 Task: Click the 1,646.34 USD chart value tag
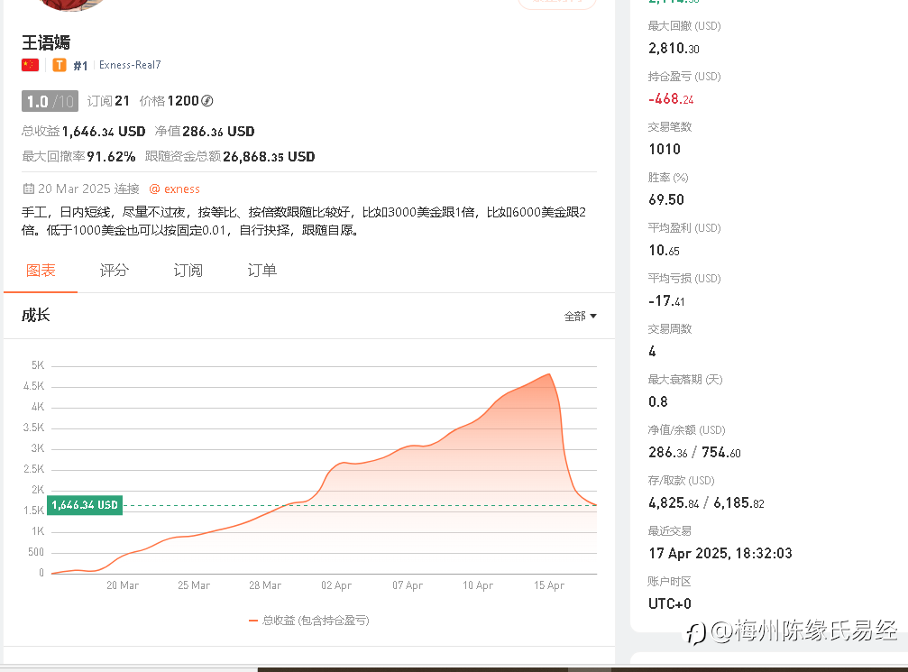coord(85,505)
